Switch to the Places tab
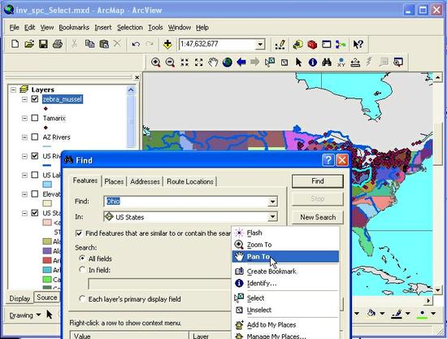The height and width of the screenshot is (339, 447). pos(114,181)
